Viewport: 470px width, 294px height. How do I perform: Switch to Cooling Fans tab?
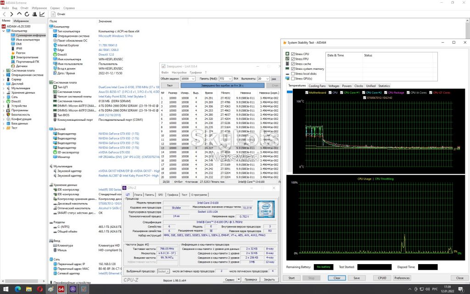(x=317, y=86)
